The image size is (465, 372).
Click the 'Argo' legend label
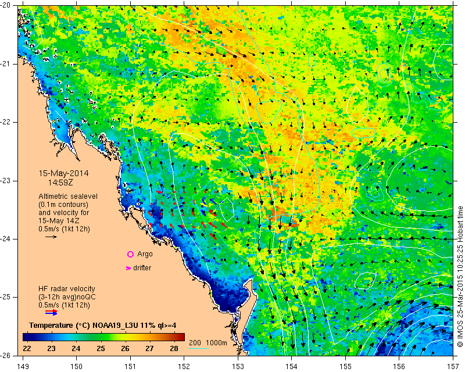[145, 254]
